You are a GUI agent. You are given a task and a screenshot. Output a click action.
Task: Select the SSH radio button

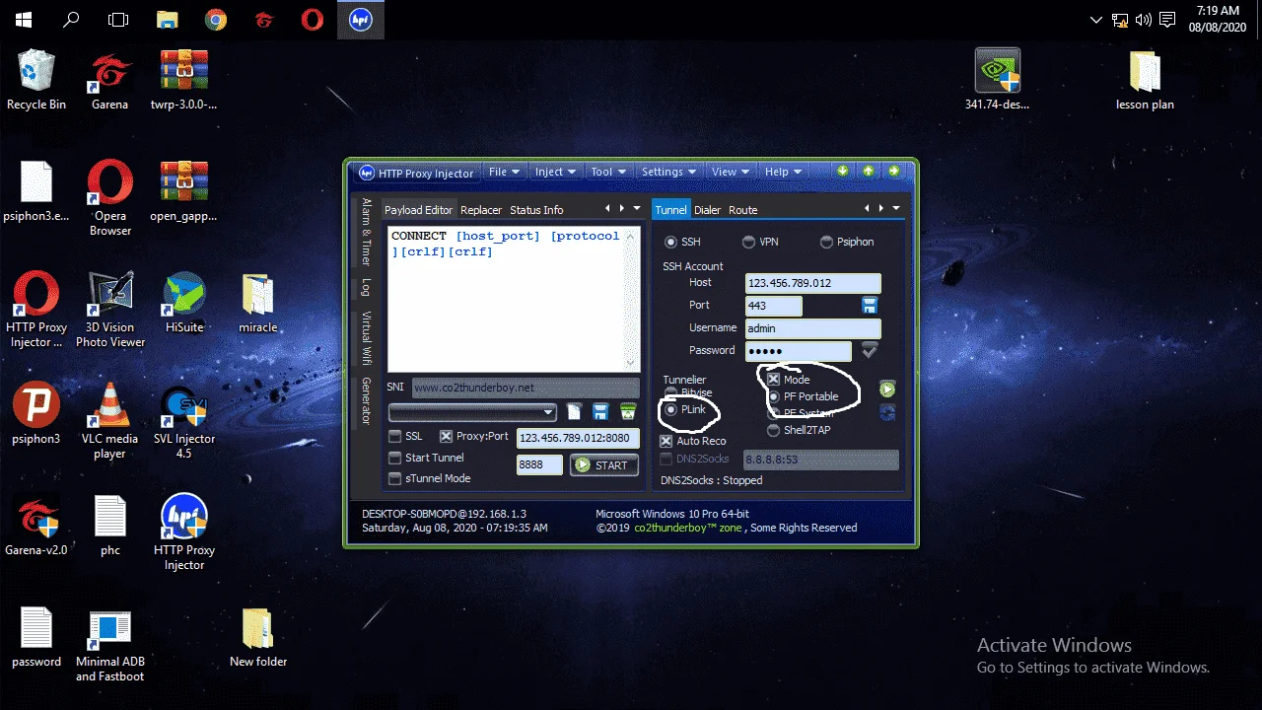point(671,242)
